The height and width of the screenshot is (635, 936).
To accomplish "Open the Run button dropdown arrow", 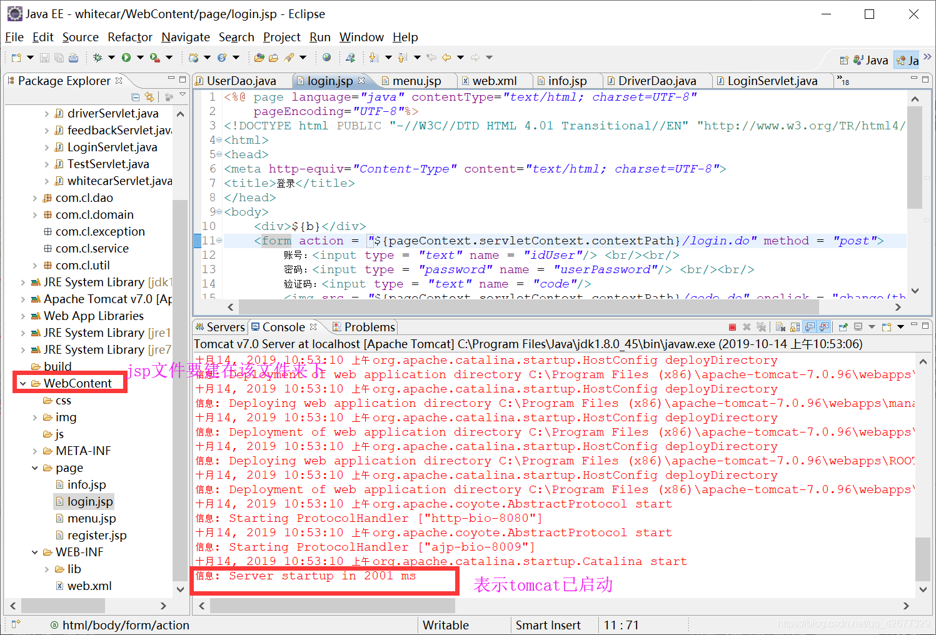I will 140,57.
